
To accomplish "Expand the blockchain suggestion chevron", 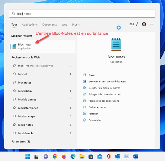I will [x=71, y=91].
